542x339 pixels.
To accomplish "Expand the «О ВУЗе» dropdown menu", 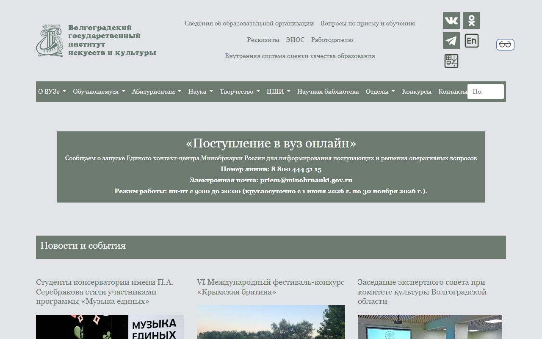I will point(52,92).
